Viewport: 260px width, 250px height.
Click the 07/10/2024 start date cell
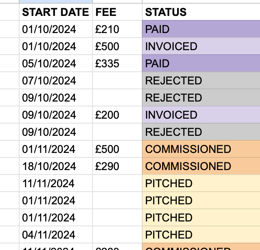tap(56, 80)
